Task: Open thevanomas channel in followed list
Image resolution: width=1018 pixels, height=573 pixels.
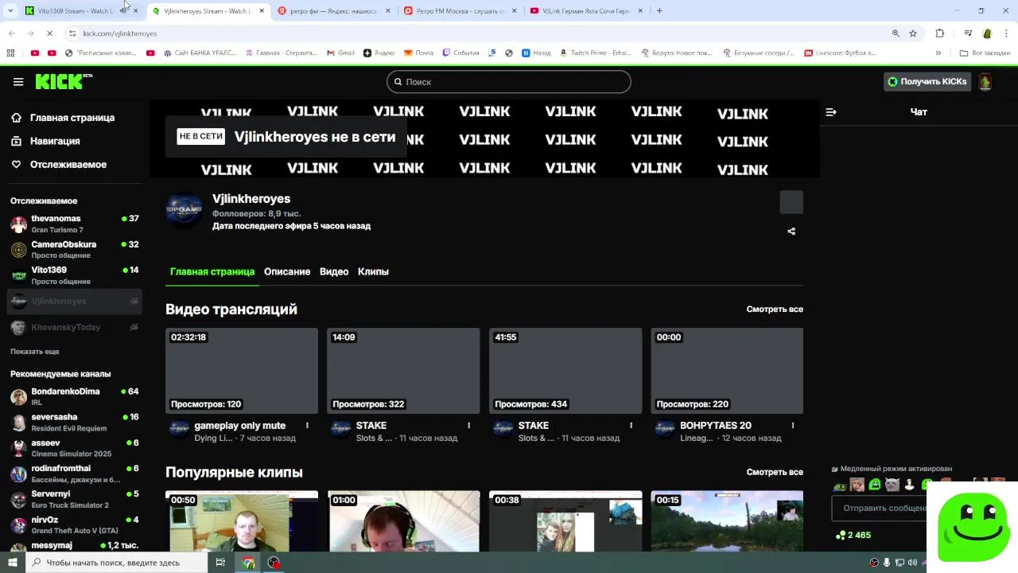Action: click(75, 224)
